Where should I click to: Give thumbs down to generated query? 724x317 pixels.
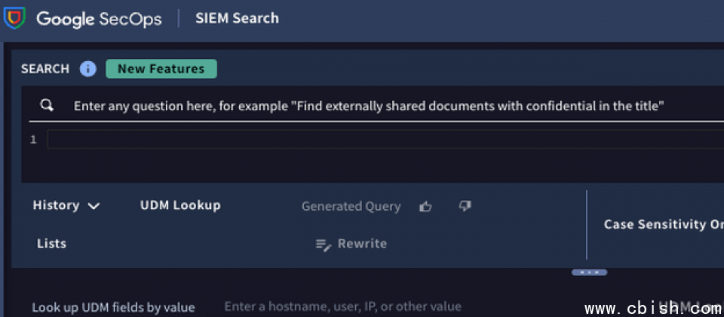465,206
